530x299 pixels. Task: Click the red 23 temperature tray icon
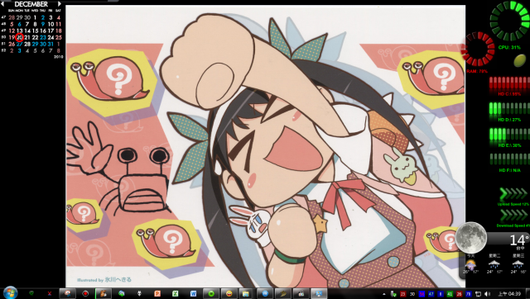pyautogui.click(x=402, y=294)
